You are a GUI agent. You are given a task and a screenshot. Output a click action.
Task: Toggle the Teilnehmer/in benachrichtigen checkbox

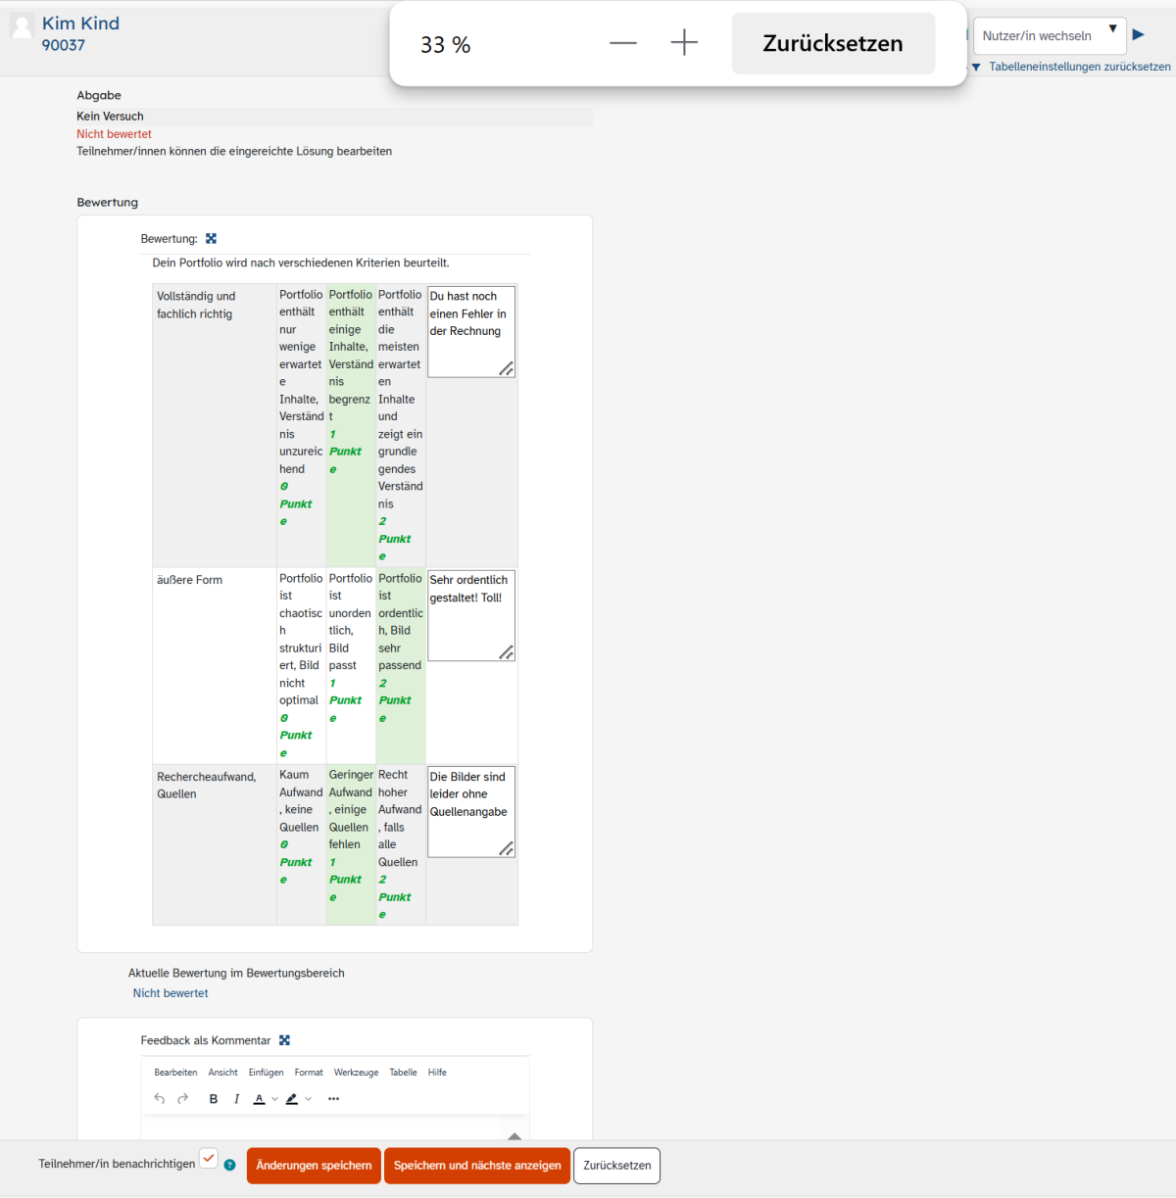tap(209, 1159)
